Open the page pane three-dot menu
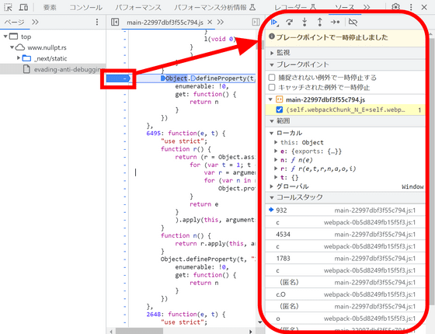 (97, 22)
